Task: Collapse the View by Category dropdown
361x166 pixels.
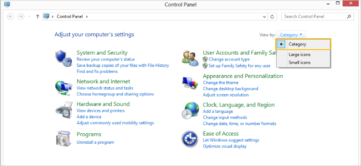Action: [291, 35]
